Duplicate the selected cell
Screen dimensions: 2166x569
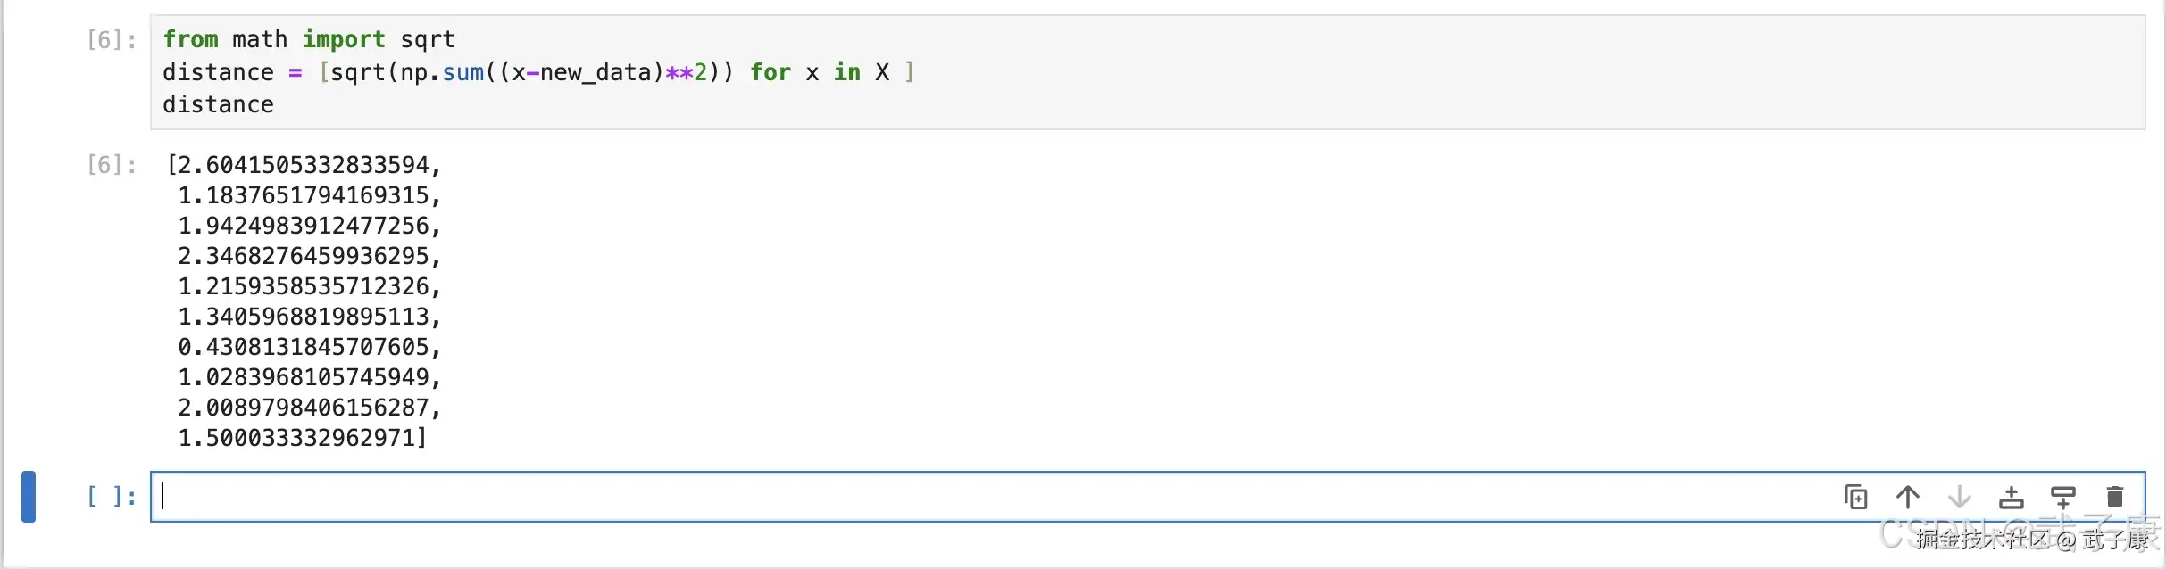point(1855,496)
